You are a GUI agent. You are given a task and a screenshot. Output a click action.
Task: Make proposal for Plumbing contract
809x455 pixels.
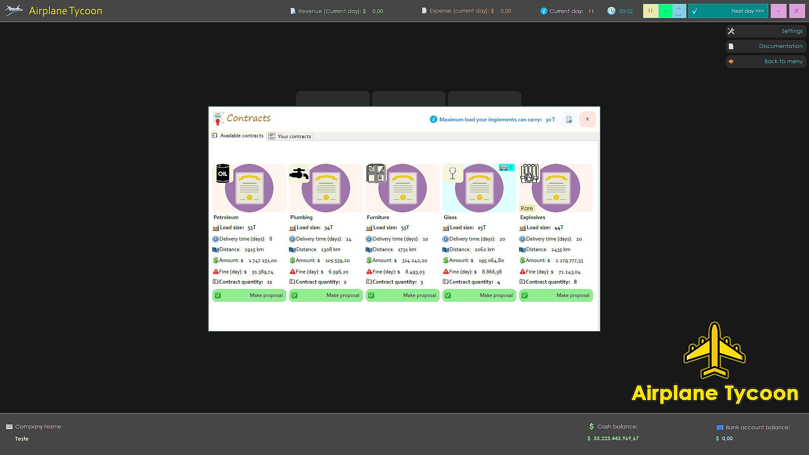coord(326,295)
